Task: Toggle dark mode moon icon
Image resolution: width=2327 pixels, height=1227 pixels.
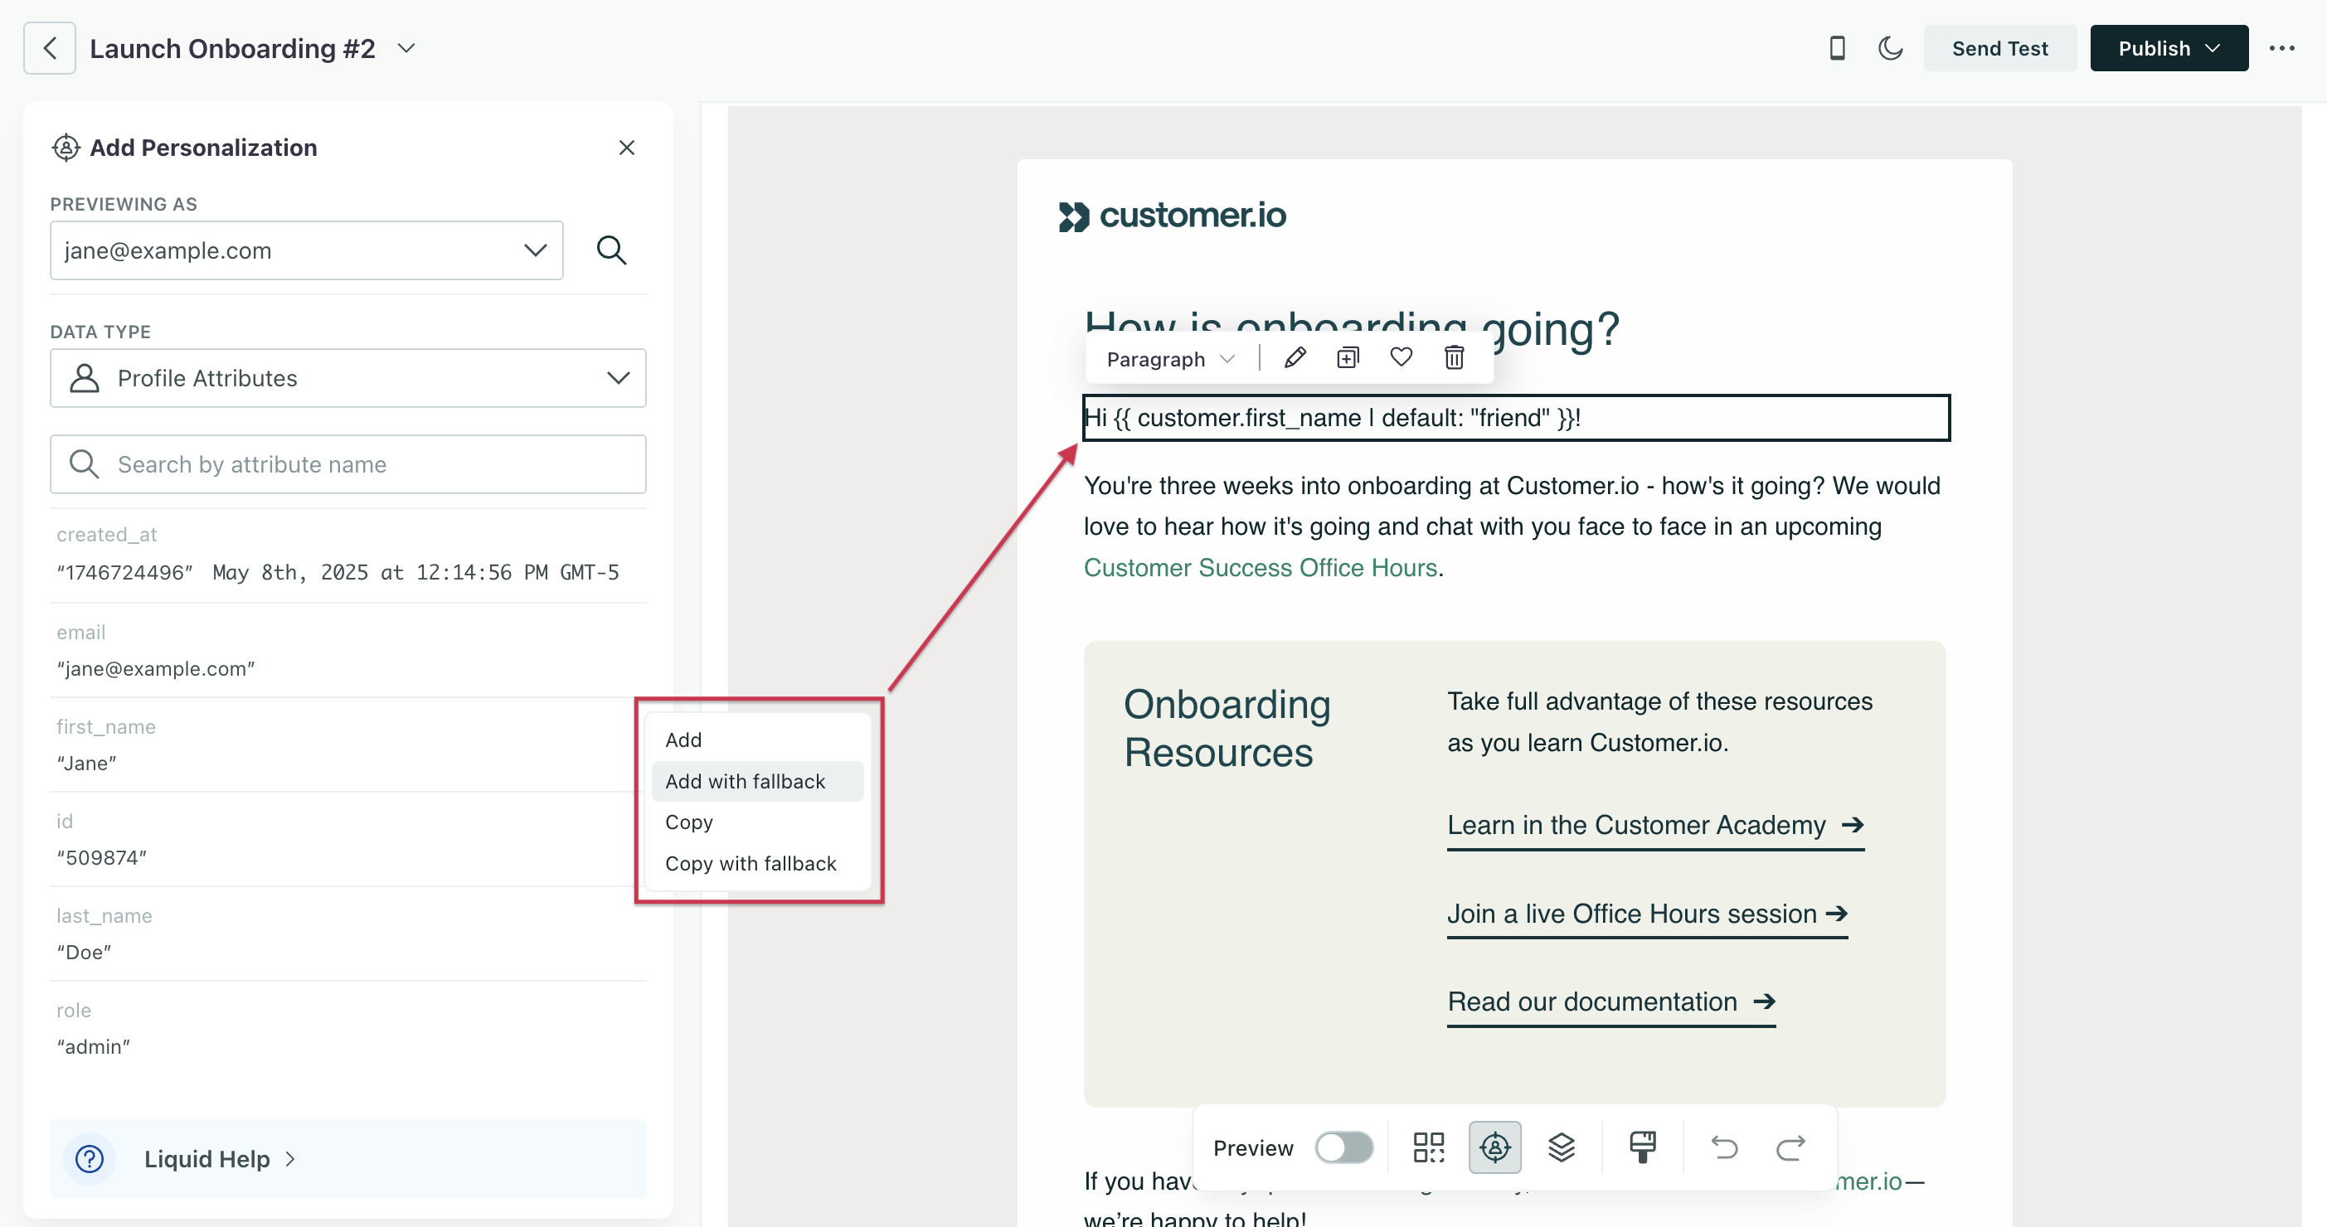Action: (x=1890, y=48)
